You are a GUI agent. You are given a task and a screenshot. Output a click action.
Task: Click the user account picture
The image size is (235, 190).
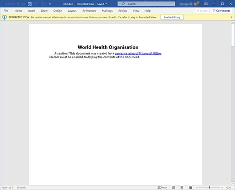coord(197,4)
